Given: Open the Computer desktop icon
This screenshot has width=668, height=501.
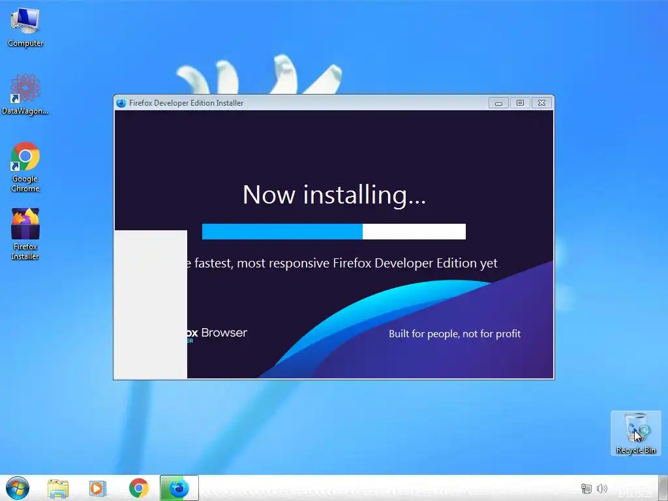Looking at the screenshot, I should [x=25, y=26].
